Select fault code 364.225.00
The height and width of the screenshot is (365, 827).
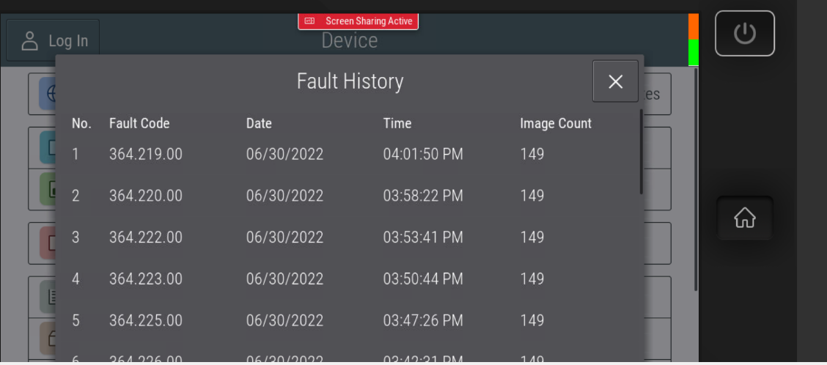[x=145, y=321]
